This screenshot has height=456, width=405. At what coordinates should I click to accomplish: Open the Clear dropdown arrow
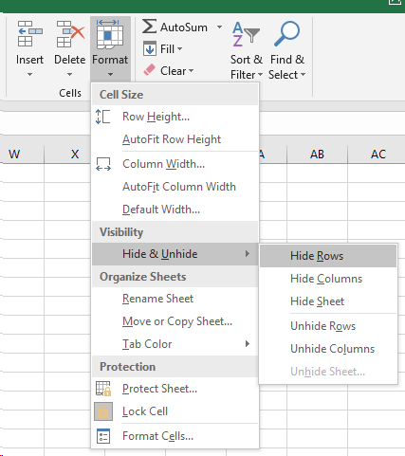pyautogui.click(x=192, y=71)
